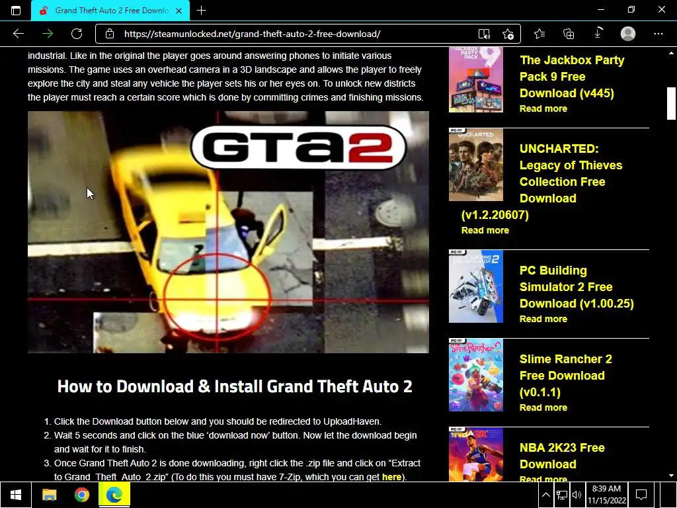Open the Windows Start menu
The width and height of the screenshot is (677, 508).
(16, 495)
